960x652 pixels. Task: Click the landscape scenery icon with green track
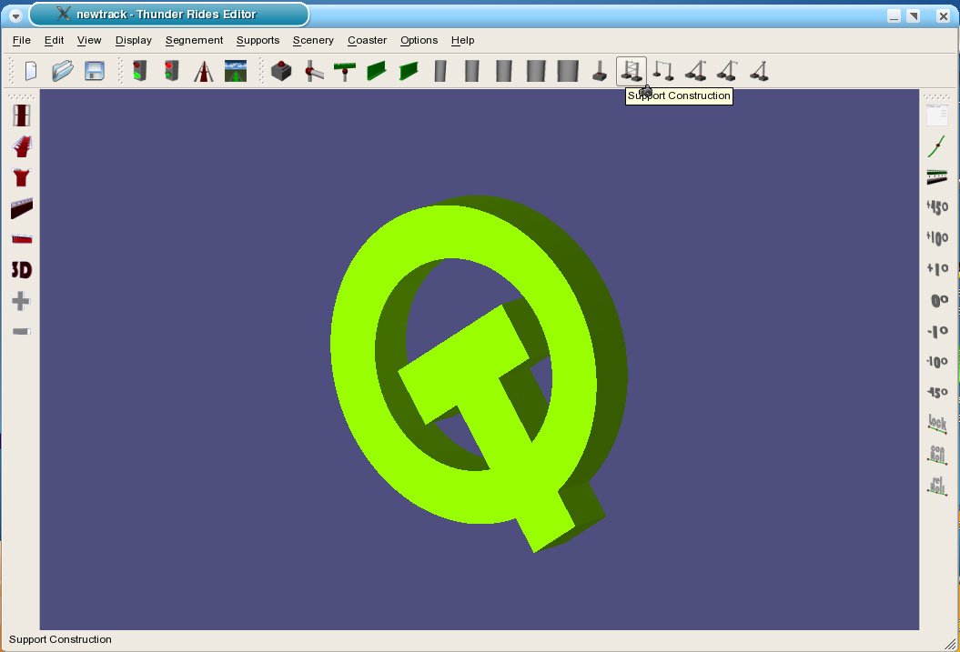coord(236,71)
